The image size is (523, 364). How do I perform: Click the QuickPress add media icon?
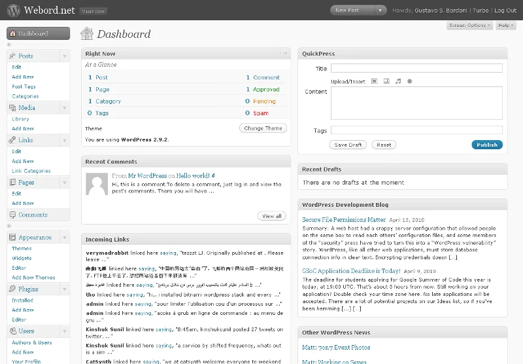(x=410, y=81)
